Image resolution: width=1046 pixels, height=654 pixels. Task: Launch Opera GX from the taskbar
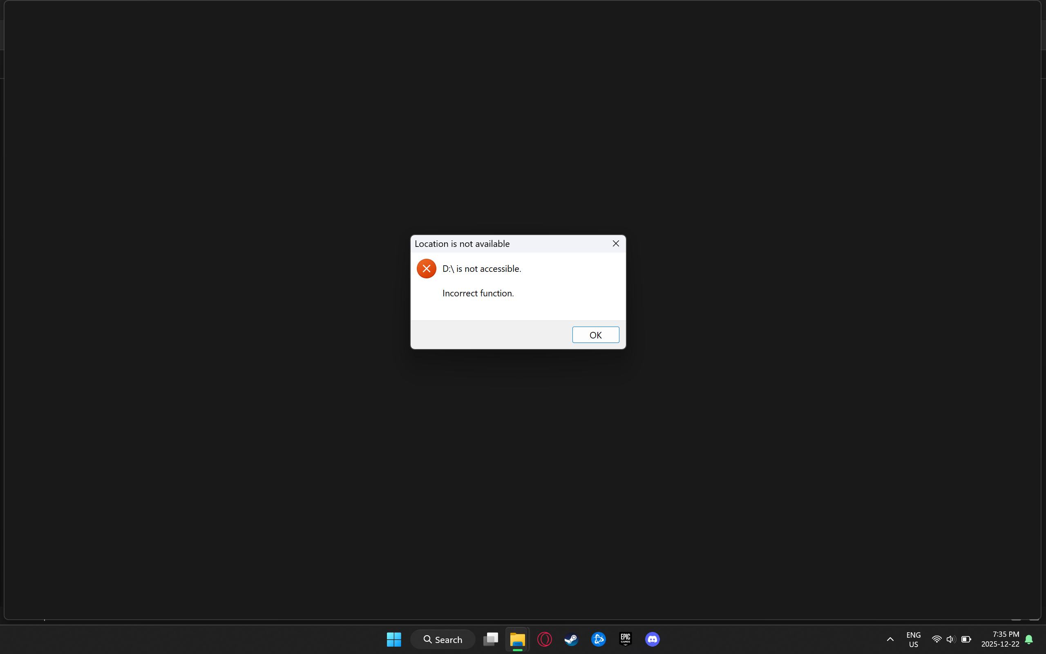point(544,639)
